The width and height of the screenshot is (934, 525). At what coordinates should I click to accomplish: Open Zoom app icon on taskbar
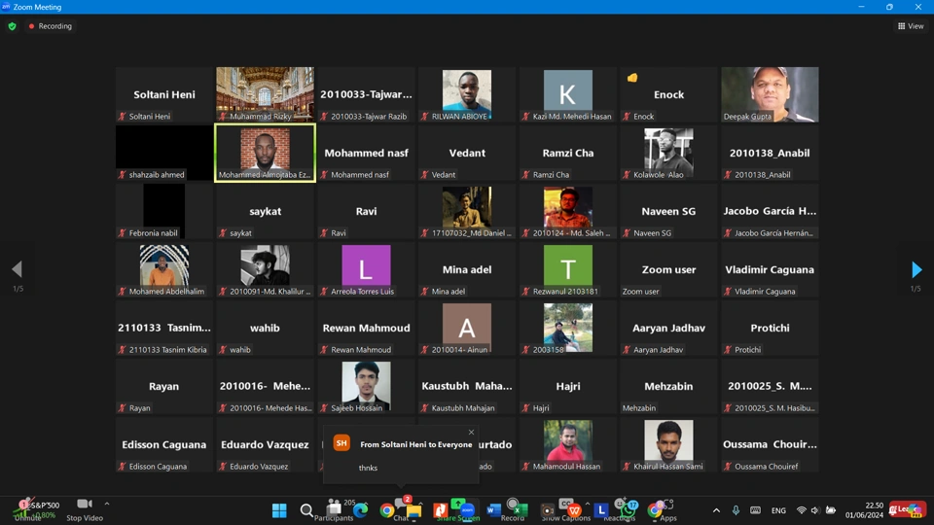[x=468, y=510]
